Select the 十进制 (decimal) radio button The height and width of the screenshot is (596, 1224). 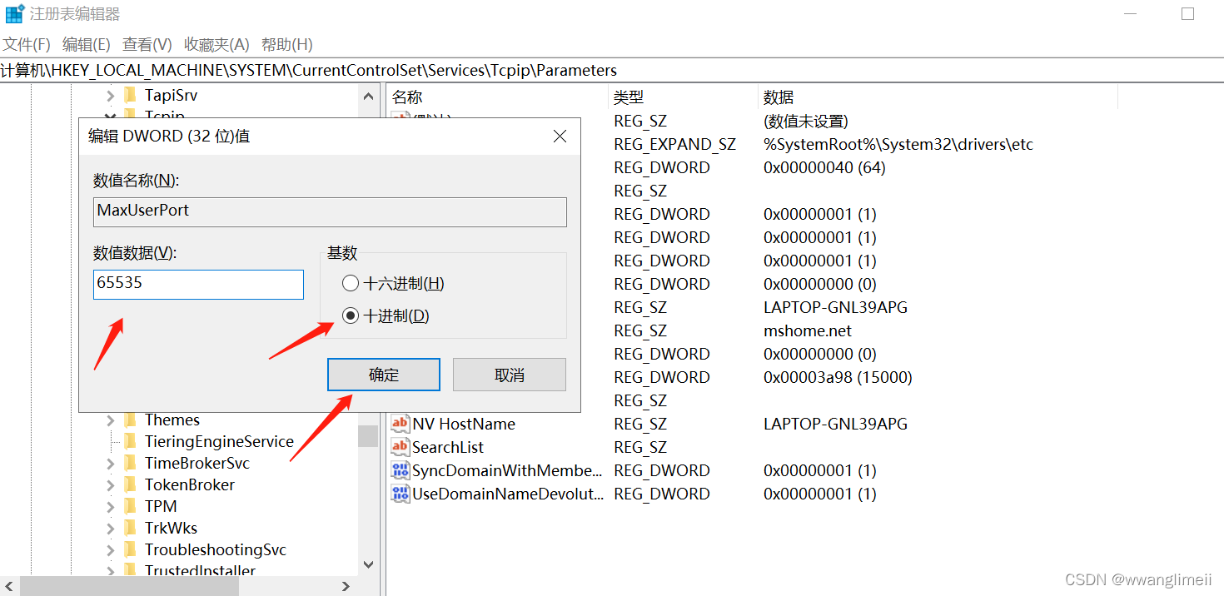click(351, 316)
